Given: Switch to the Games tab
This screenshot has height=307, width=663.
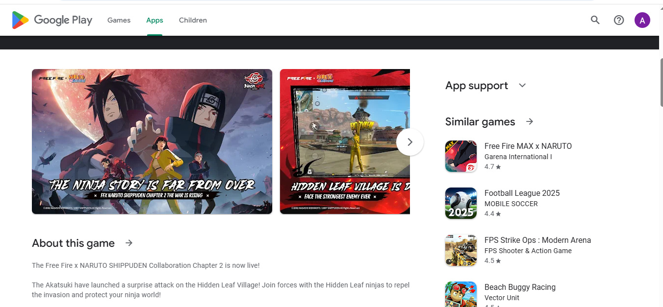Looking at the screenshot, I should click(119, 20).
